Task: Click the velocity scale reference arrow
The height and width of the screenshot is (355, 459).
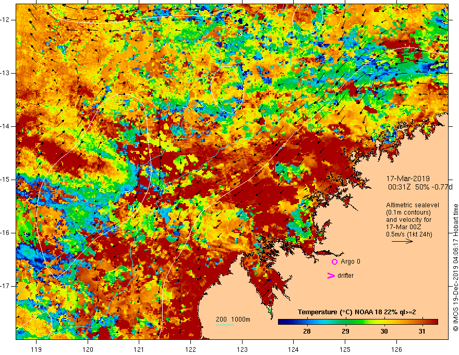Action: pos(402,241)
